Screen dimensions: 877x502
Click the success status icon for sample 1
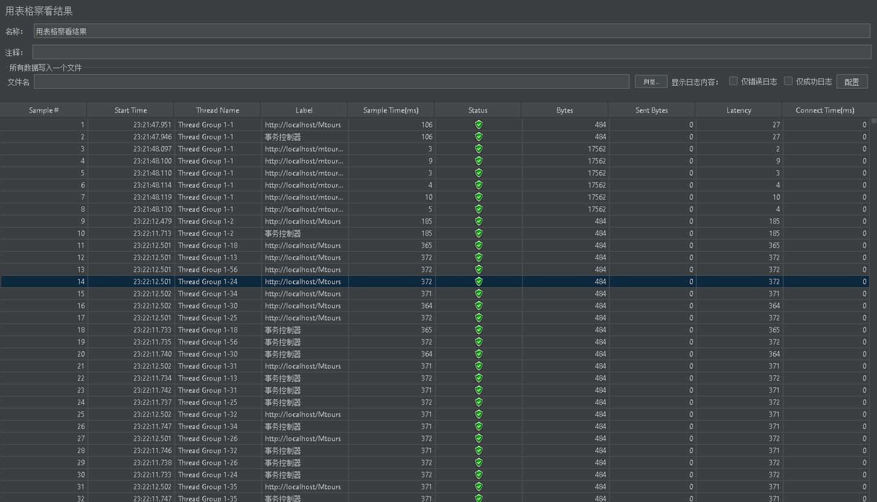point(479,125)
